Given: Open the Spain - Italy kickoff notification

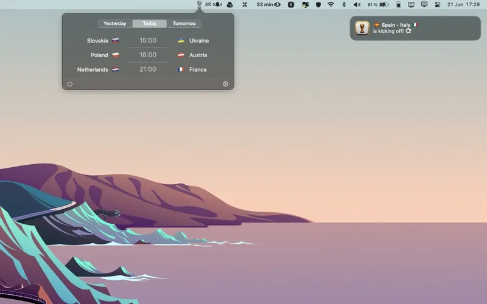Looking at the screenshot, I should pyautogui.click(x=415, y=28).
